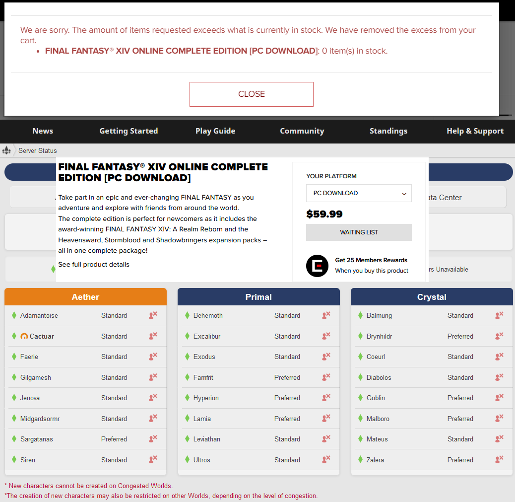Click Gilgamesh character creation unavailable icon

(153, 377)
